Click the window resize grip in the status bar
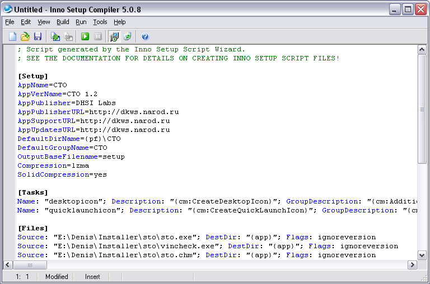This screenshot has width=430, height=284. pos(424,278)
